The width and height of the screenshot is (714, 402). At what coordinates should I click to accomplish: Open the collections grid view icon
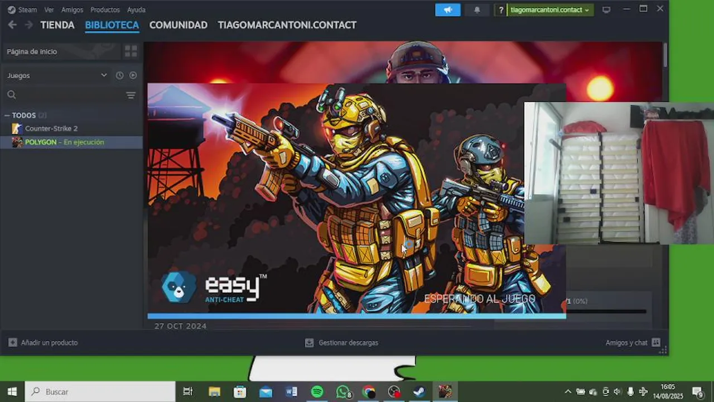coord(131,51)
